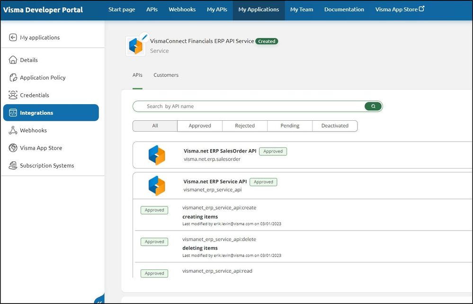Go to My applications in sidebar
This screenshot has width=473, height=304.
40,37
